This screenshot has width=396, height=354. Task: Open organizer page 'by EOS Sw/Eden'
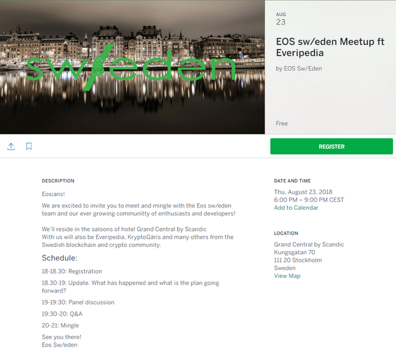[299, 69]
